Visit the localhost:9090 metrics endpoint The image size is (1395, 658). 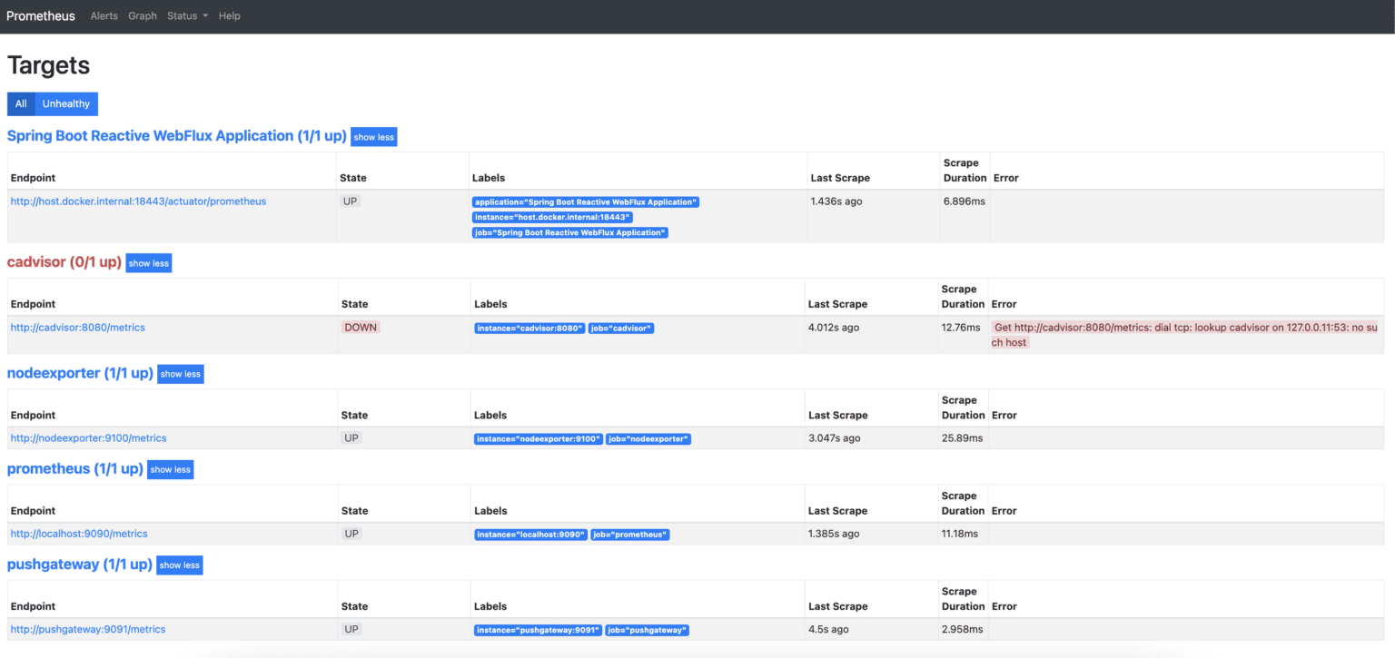(79, 533)
